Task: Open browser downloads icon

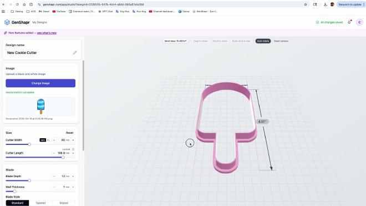Action: (x=325, y=4)
